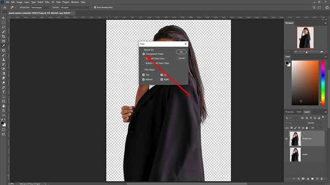Select the Bottom Right Pixel Color option
The height and width of the screenshot is (185, 330).
[x=144, y=63]
